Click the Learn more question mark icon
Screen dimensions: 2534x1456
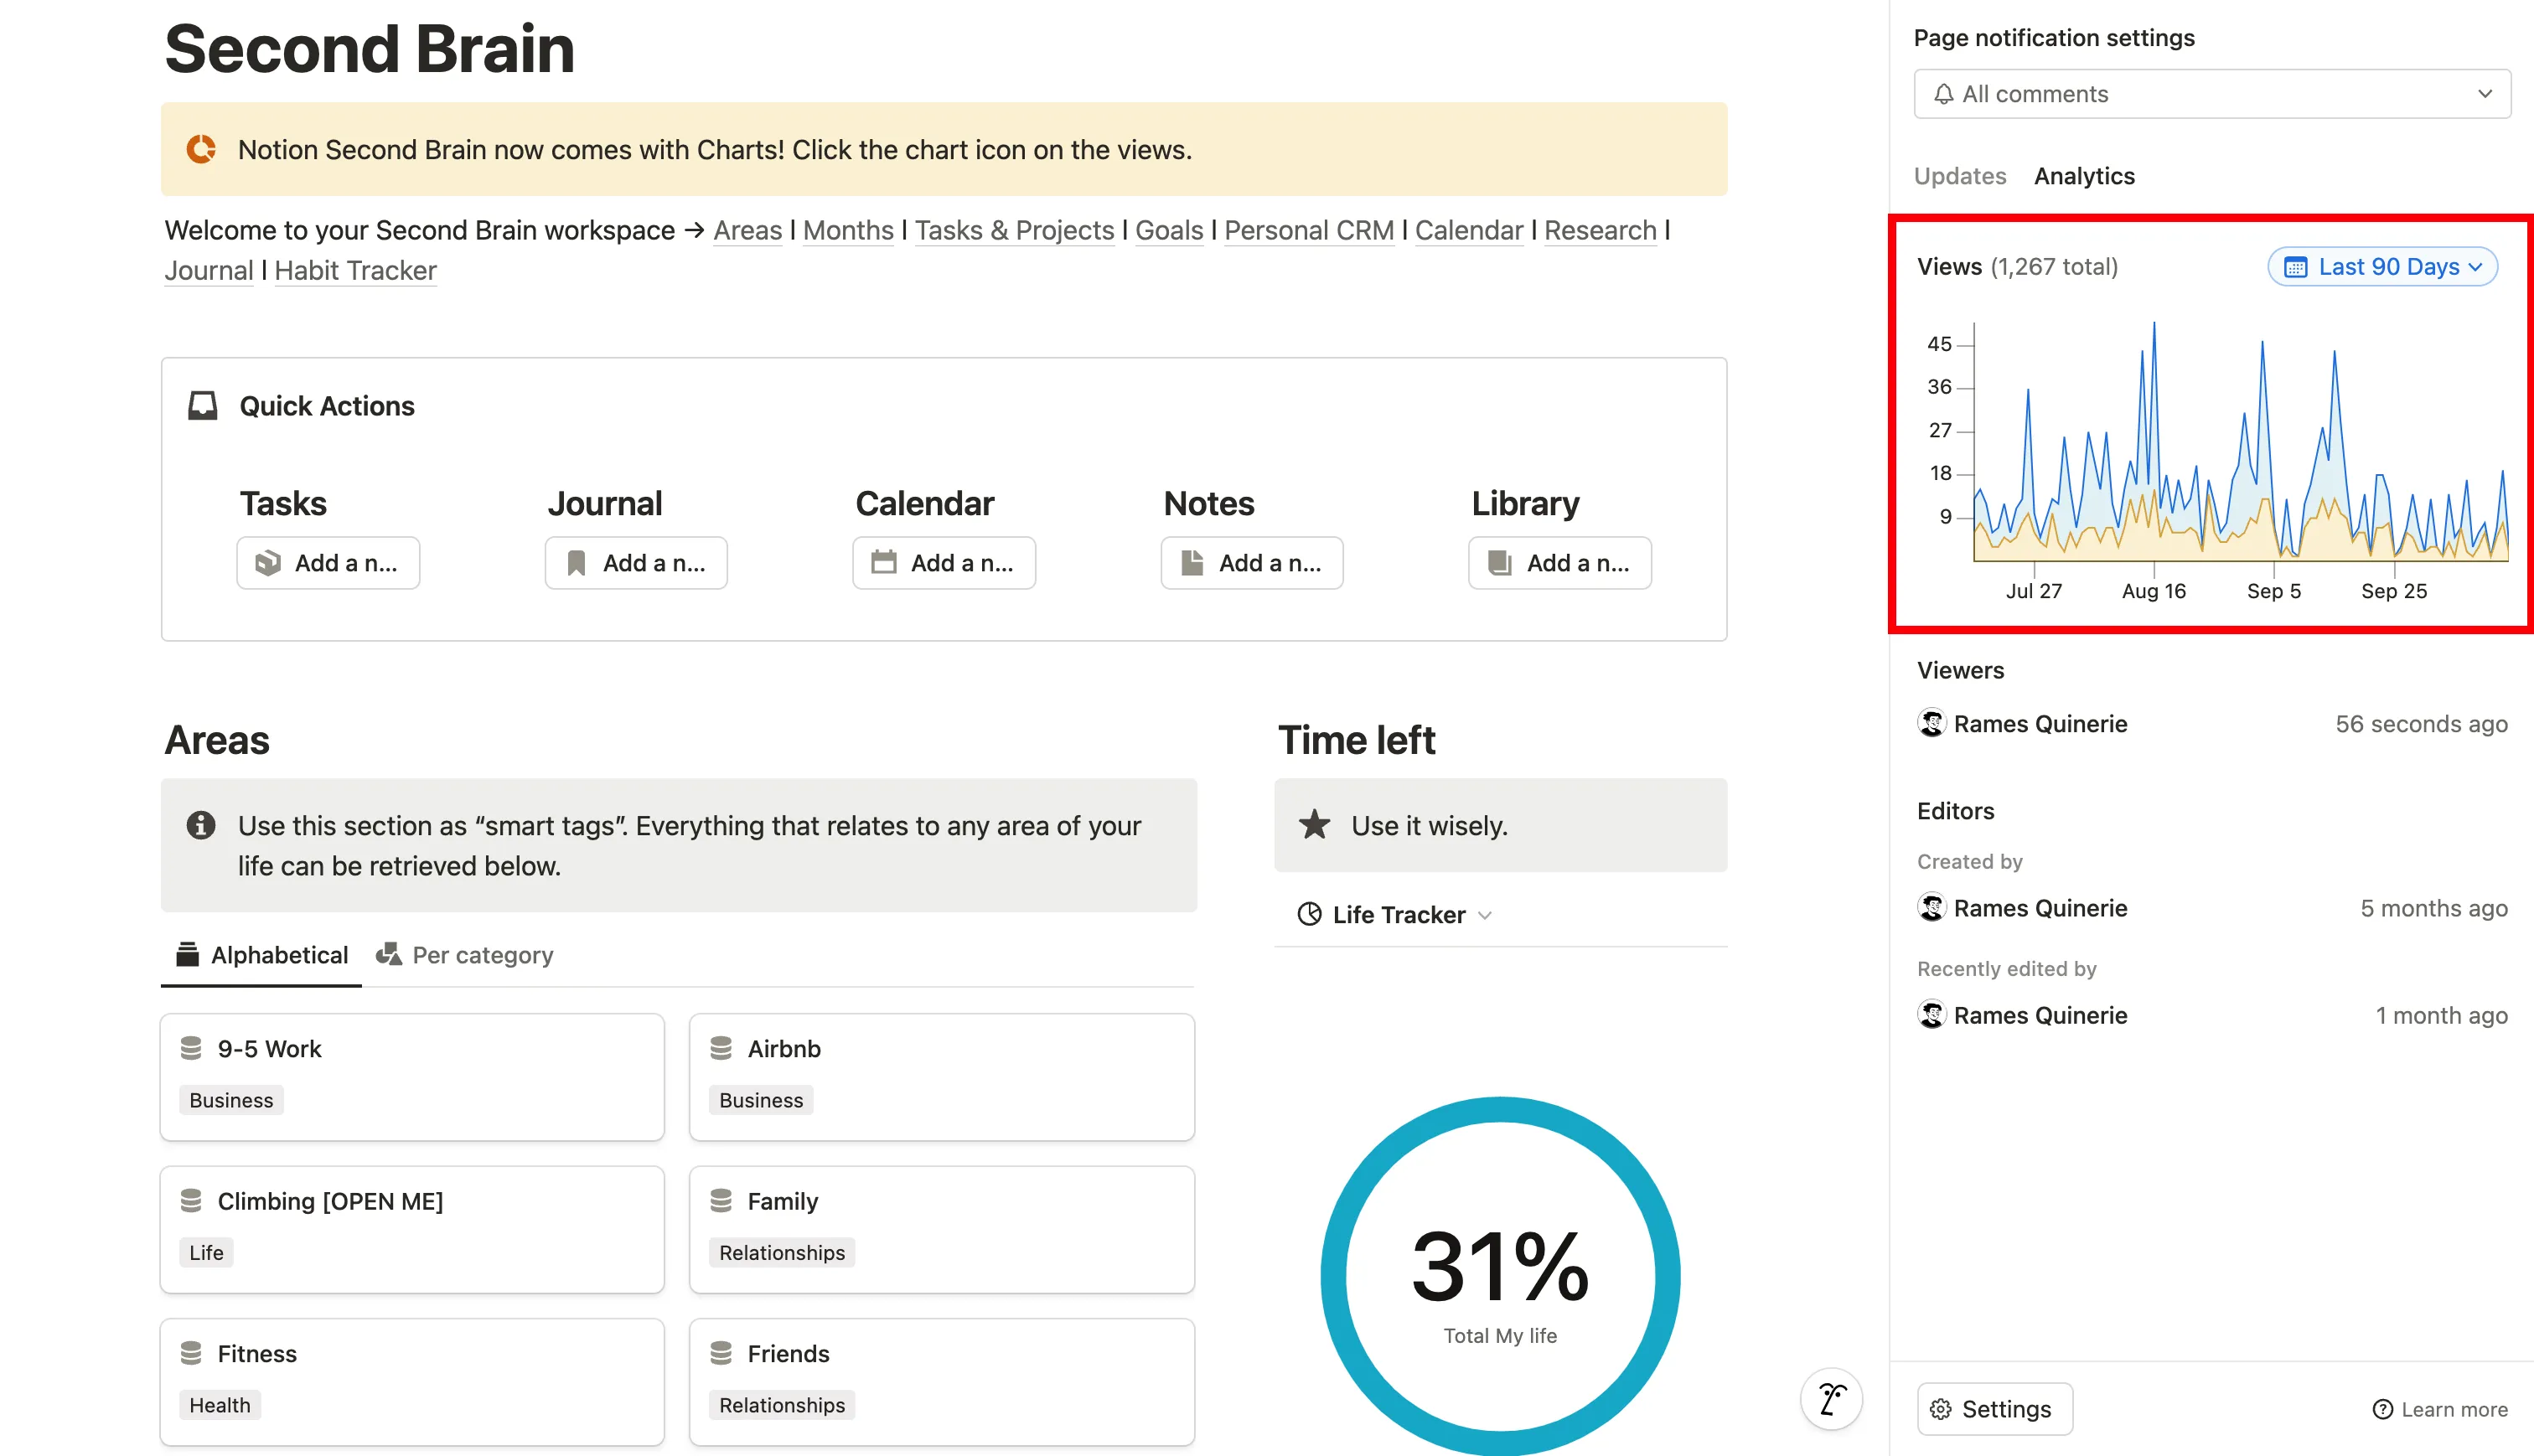2383,1409
